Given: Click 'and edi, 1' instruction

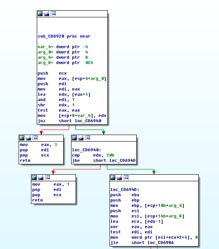Looking at the screenshot, I should 56,100.
